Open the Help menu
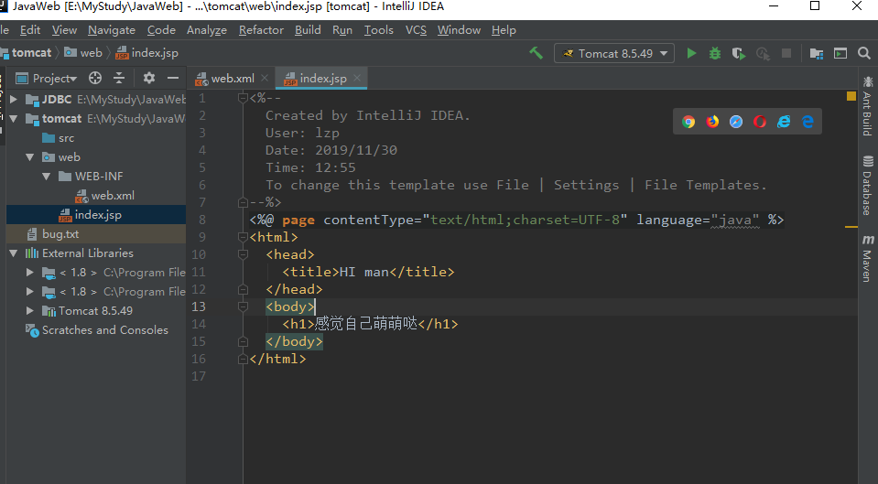 click(x=504, y=30)
